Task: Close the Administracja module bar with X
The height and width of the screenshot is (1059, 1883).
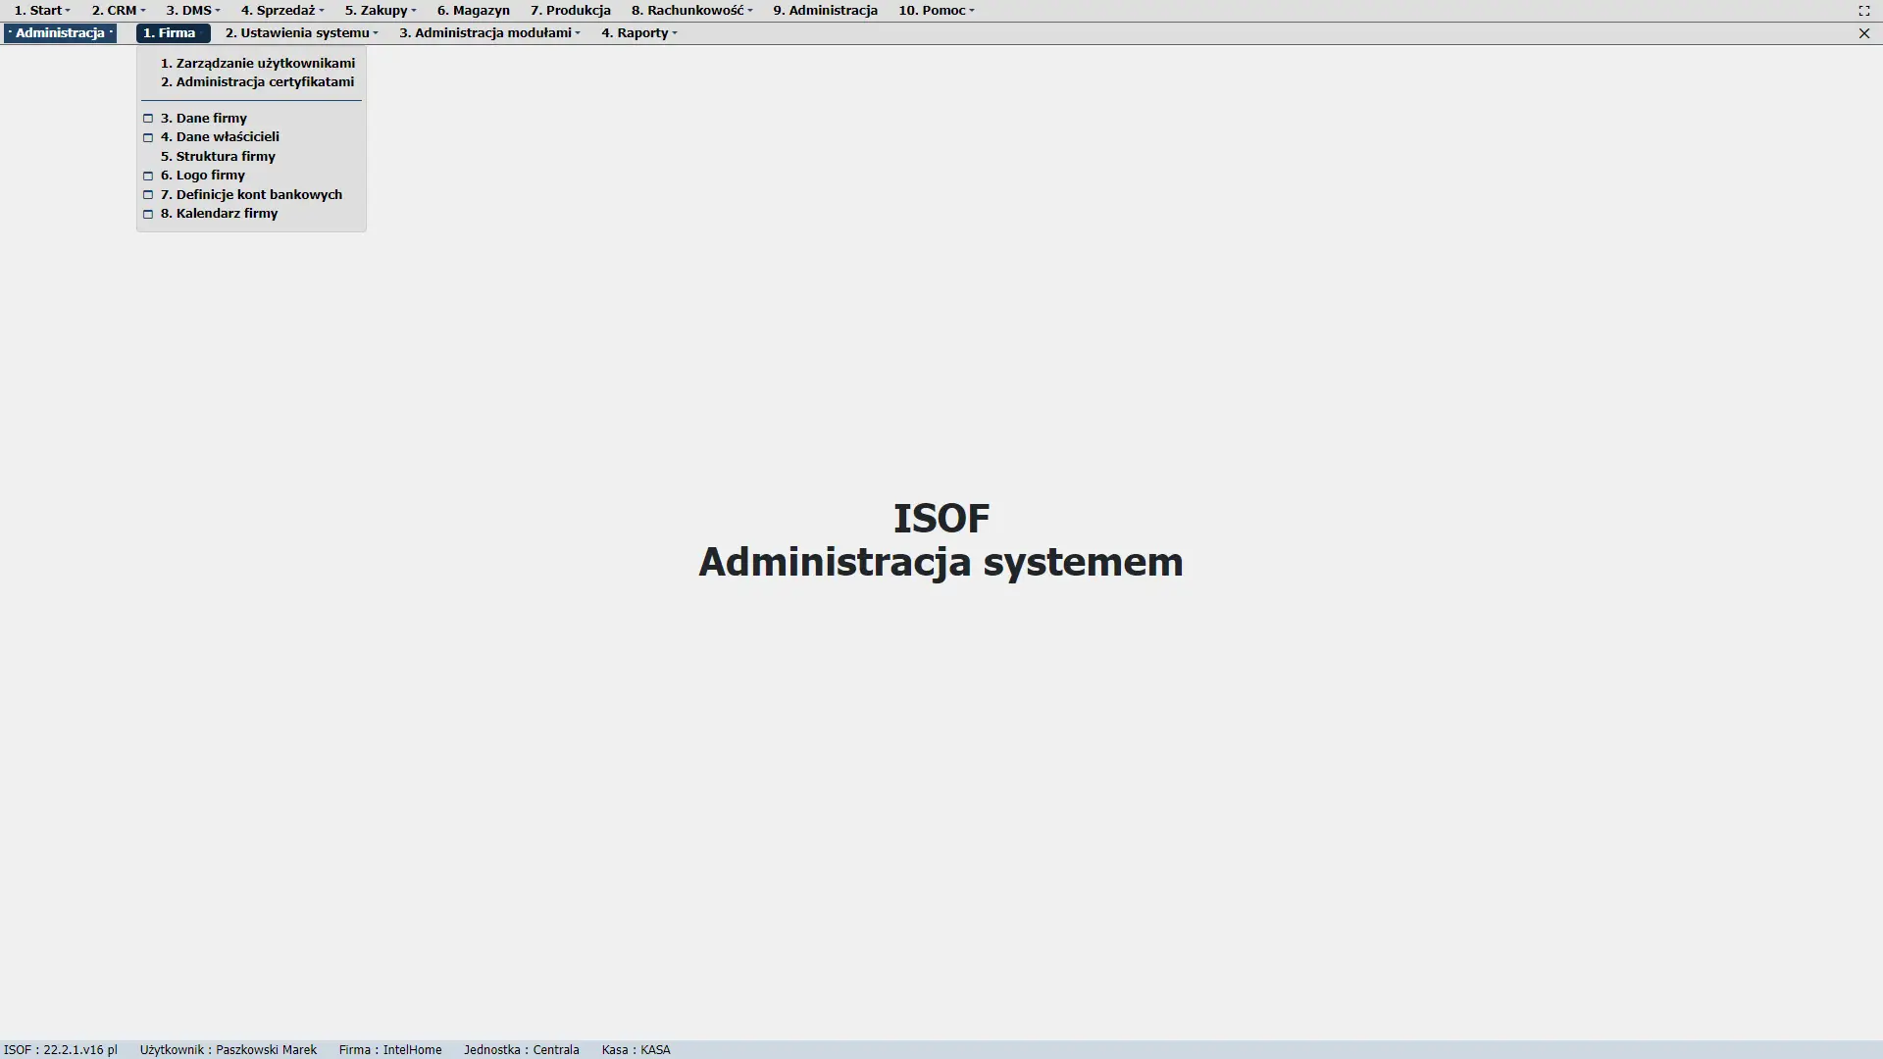Action: pyautogui.click(x=1864, y=33)
